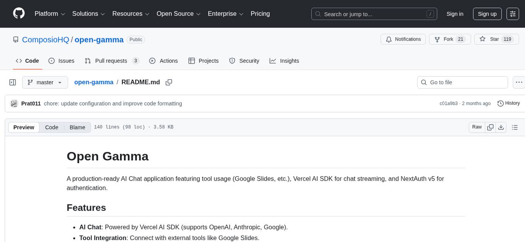Image resolution: width=525 pixels, height=242 pixels.
Task: Copy the raw README file contents
Action: [490, 127]
